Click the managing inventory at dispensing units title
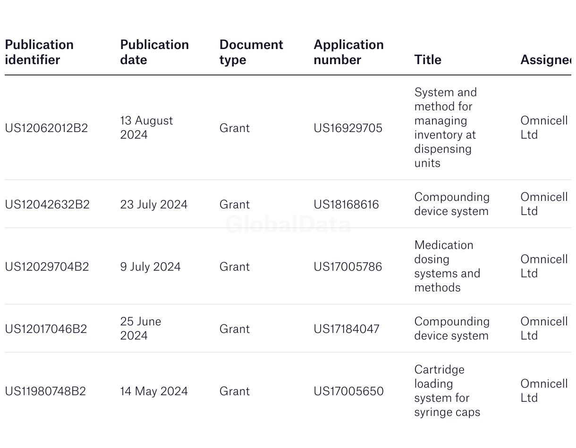Viewport: 576px width, 448px height. coord(445,127)
